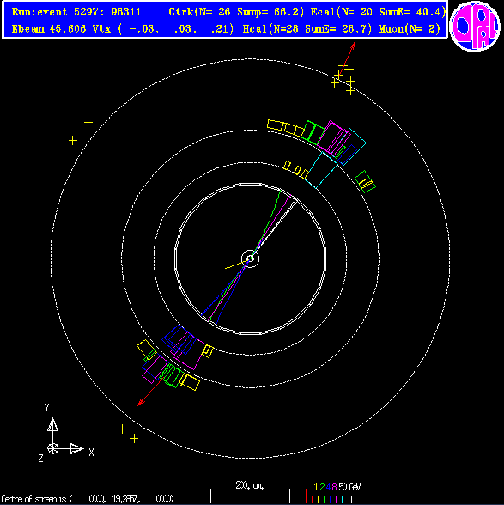
Task: Click the magenta calorimeter cluster at lower left
Action: point(184,352)
